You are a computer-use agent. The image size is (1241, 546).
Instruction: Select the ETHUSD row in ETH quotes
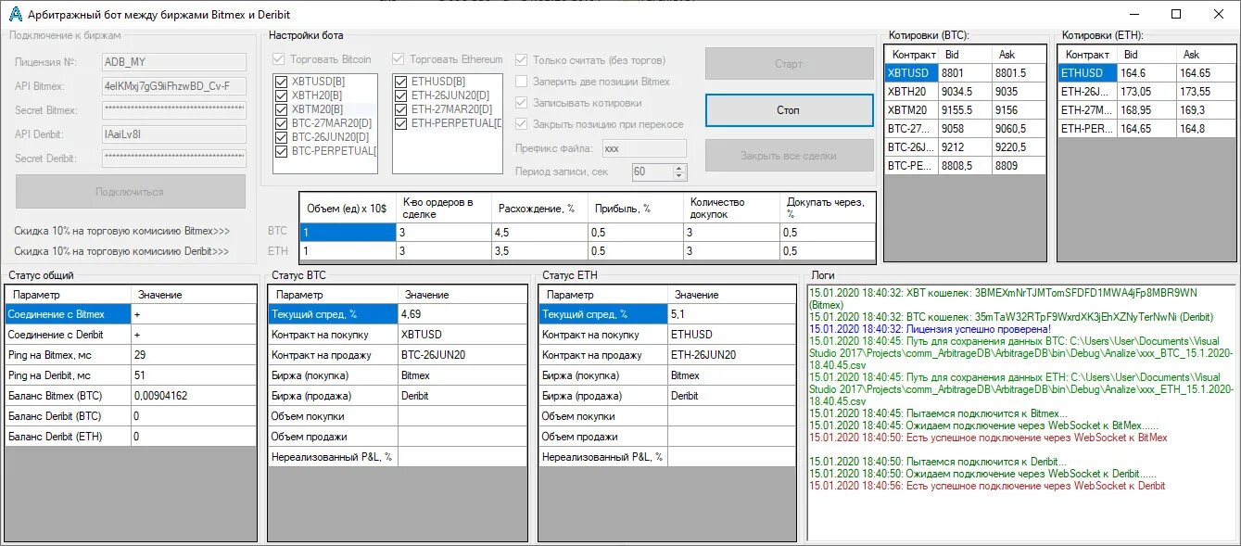[1145, 72]
